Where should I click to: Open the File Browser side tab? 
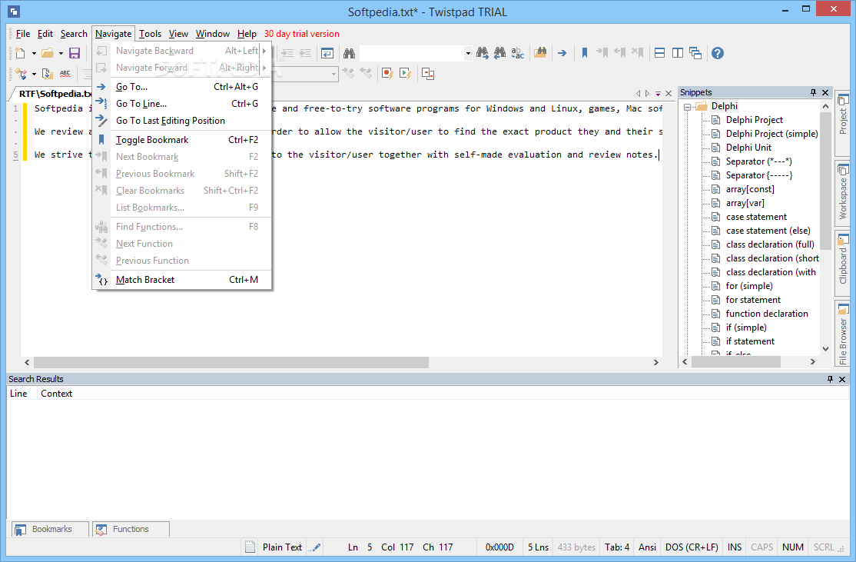(x=843, y=334)
